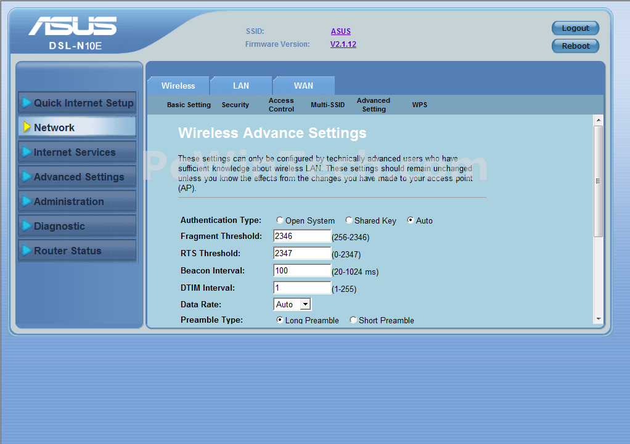This screenshot has width=630, height=444.
Task: Open the Access Control submenu
Action: [281, 105]
